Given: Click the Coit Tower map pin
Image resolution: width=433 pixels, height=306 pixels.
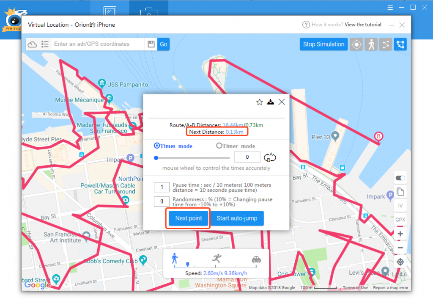Looking at the screenshot, I should point(312,272).
